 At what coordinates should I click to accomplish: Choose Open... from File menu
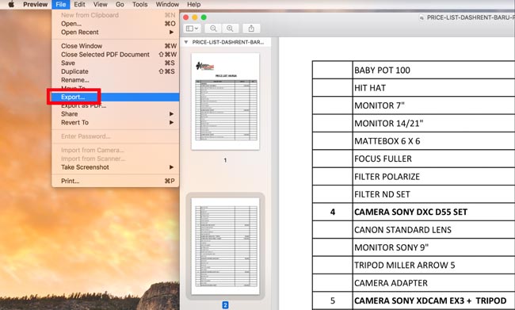(116, 24)
